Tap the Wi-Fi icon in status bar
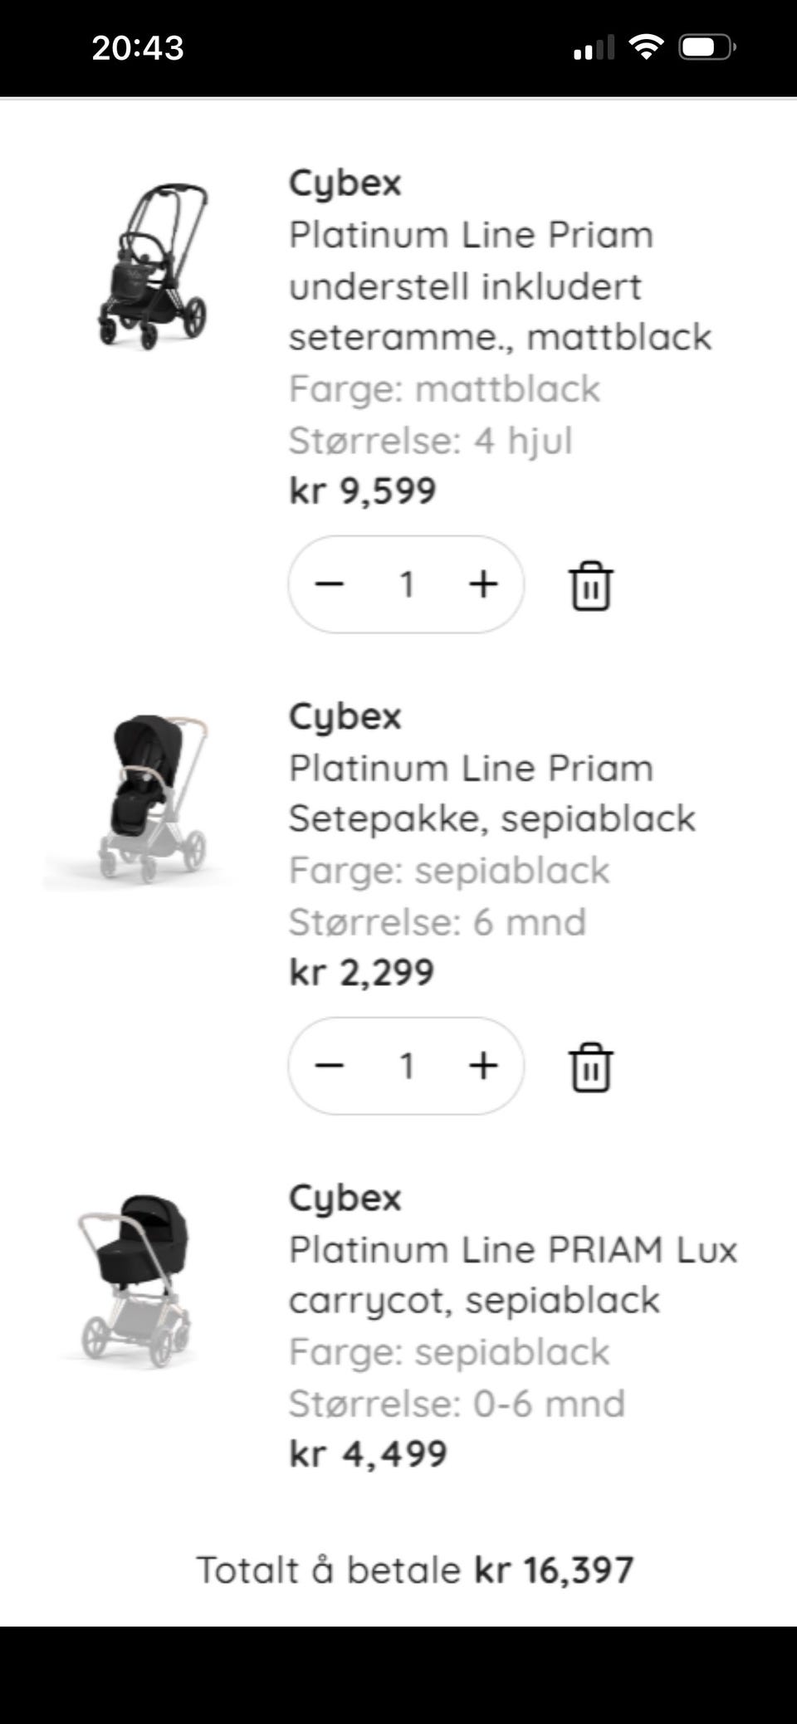 point(646,46)
